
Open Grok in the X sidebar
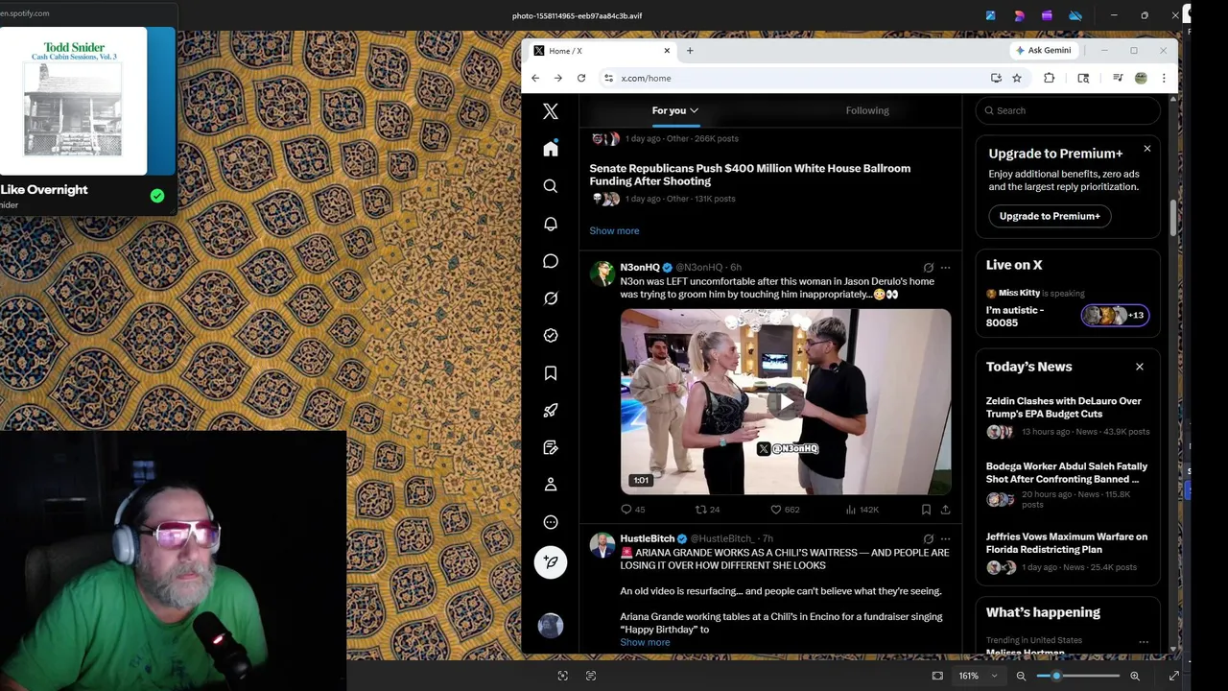[x=551, y=298]
